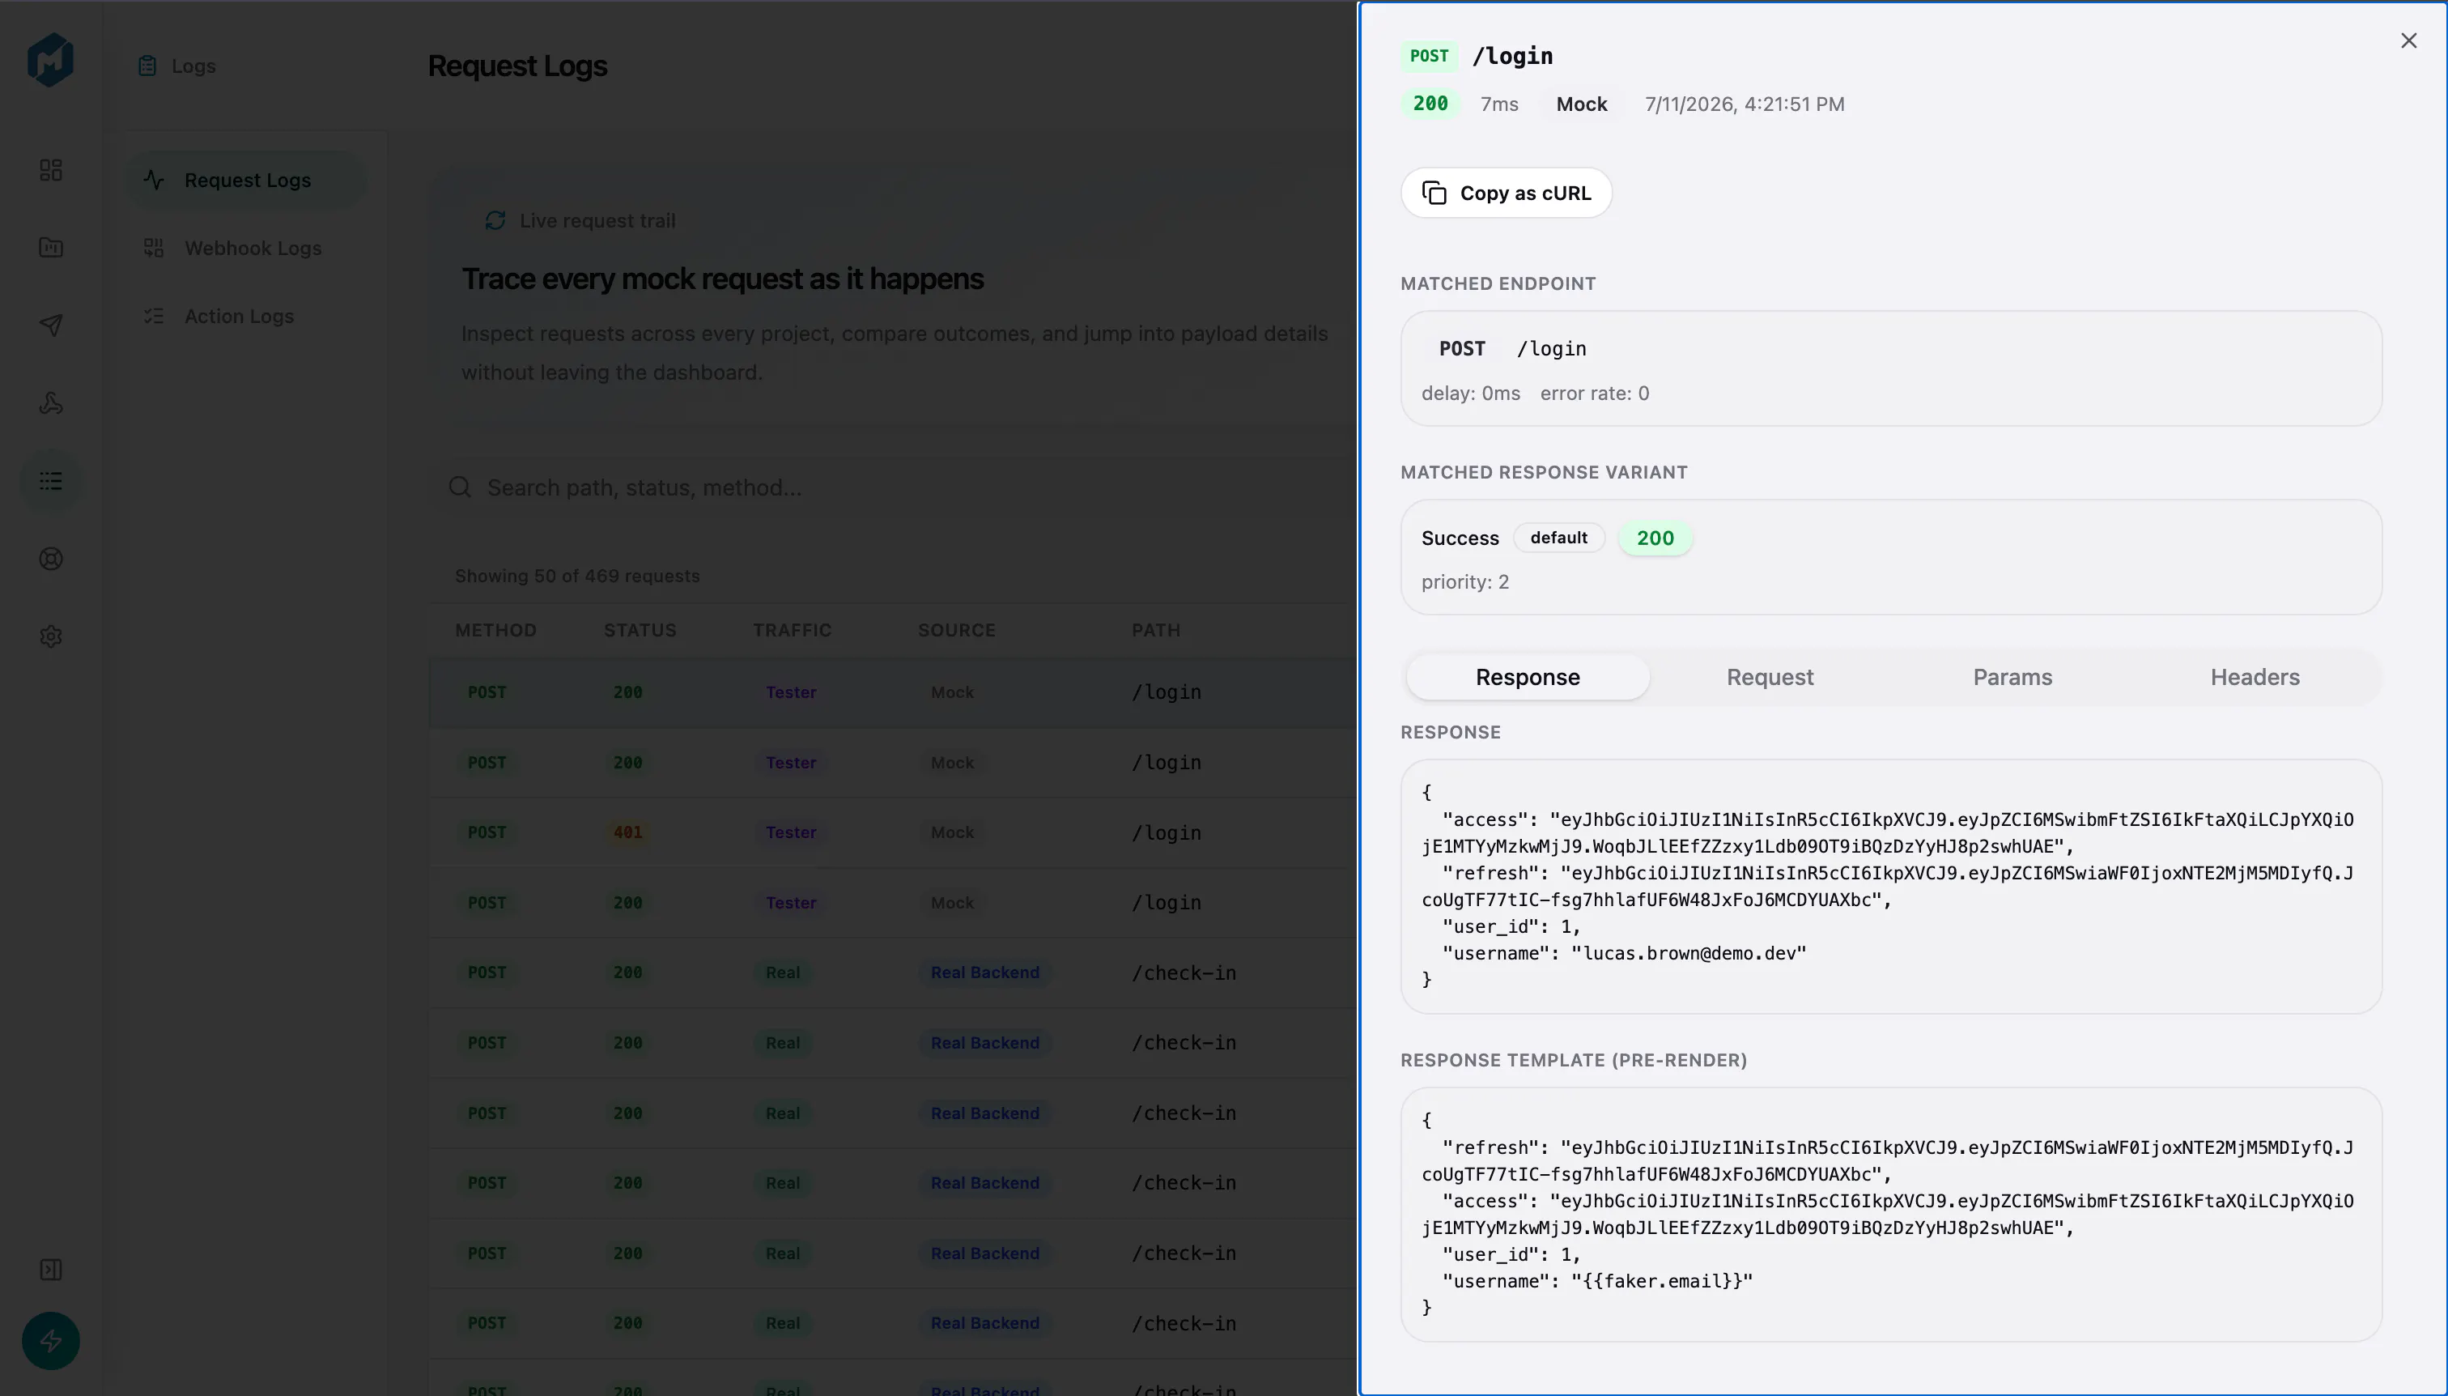Open Request Logs in the side menu

click(x=246, y=179)
